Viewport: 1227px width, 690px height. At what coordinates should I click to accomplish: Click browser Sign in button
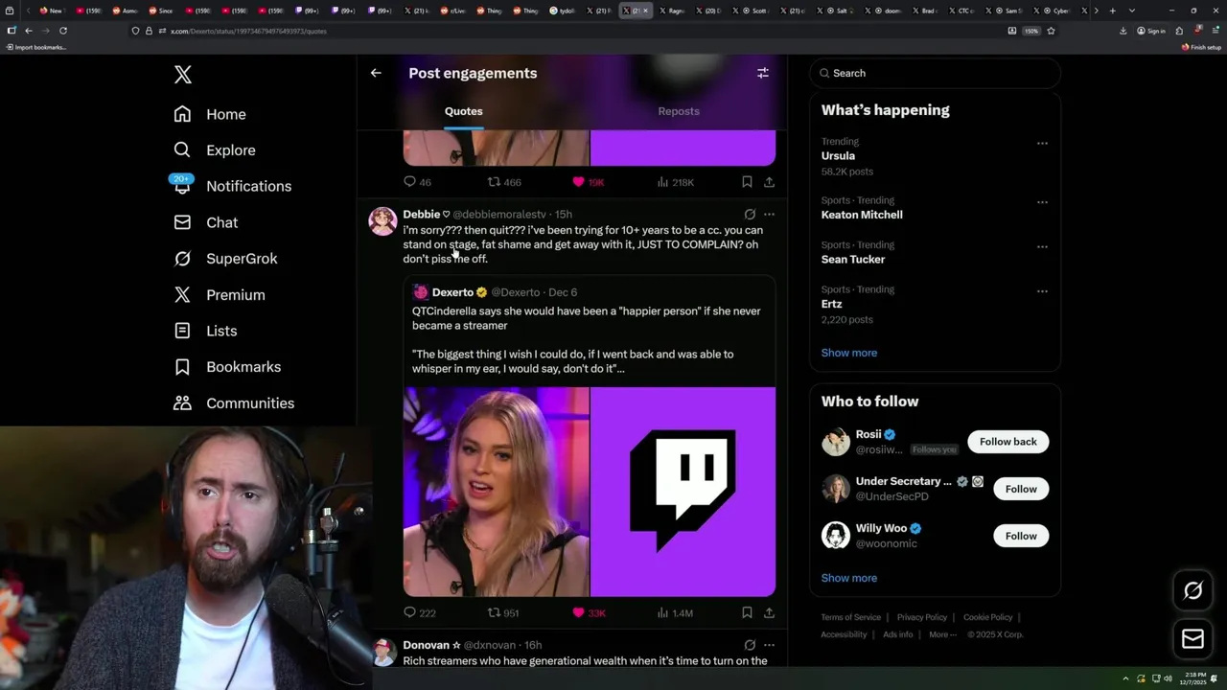point(1151,31)
